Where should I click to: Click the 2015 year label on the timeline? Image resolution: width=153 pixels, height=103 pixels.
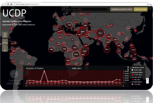(x=120, y=84)
